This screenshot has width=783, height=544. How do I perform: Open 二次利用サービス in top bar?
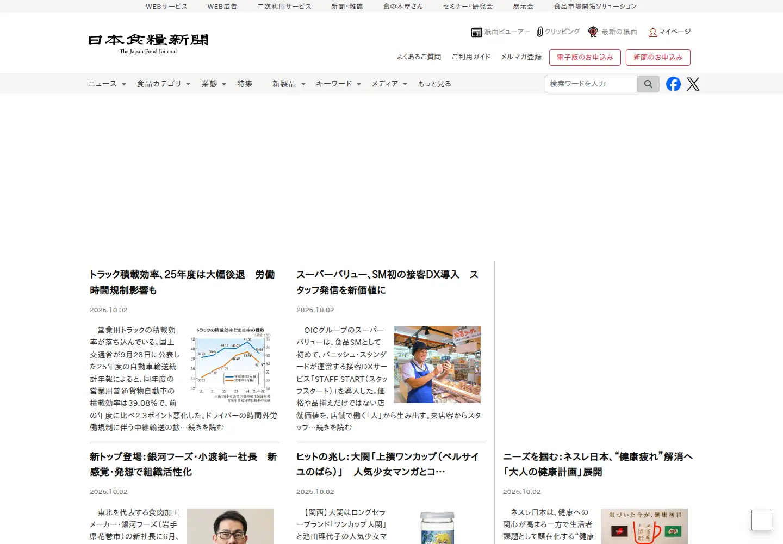[284, 7]
